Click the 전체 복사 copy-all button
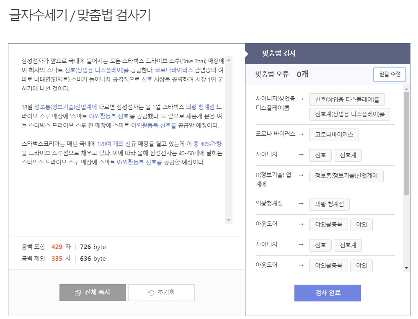The height and width of the screenshot is (319, 418). pos(93,292)
